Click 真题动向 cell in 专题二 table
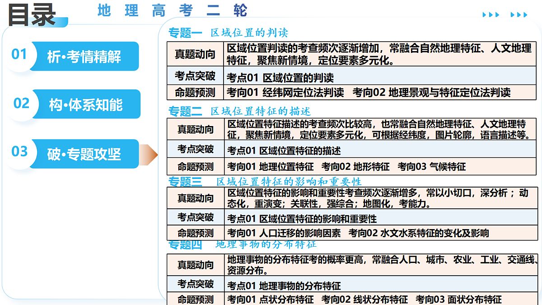Viewport: 542px width, 305px height. point(195,129)
